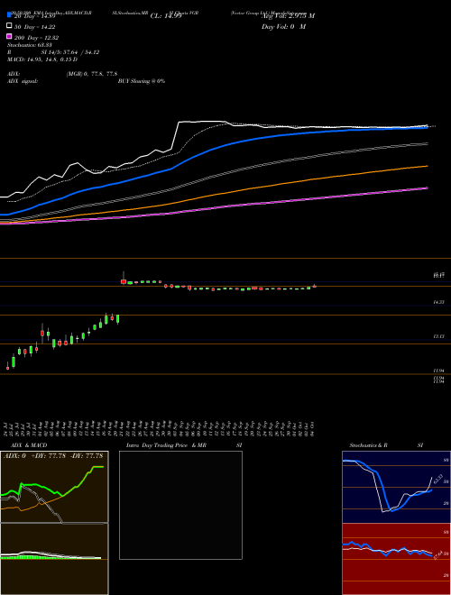The image size is (451, 595).
Task: Click the 'MACD: 14.93, 14.8, 0.15 D' line
Action: click(x=42, y=59)
